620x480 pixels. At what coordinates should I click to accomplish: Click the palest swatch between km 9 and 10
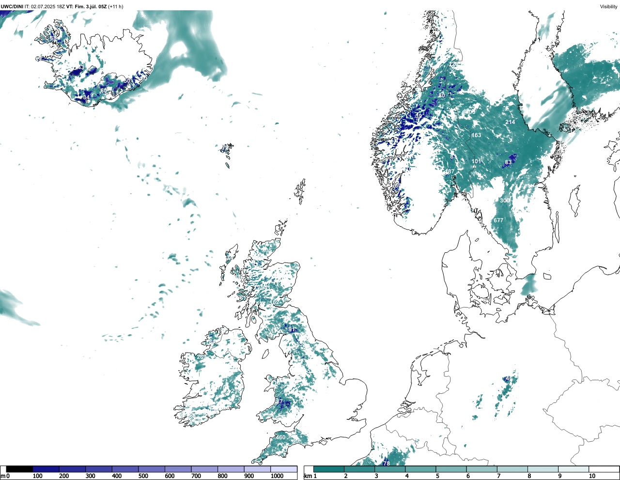[x=573, y=469]
